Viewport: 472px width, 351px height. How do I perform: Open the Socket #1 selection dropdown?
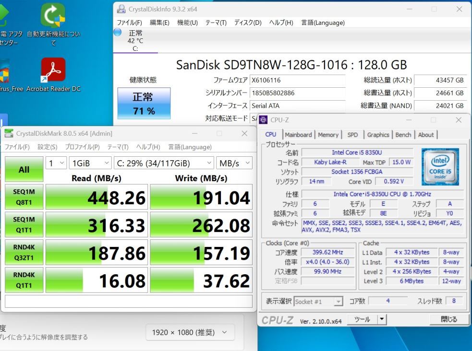point(318,302)
